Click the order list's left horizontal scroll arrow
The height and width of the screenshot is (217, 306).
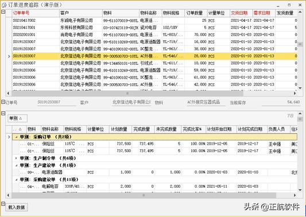8,94
